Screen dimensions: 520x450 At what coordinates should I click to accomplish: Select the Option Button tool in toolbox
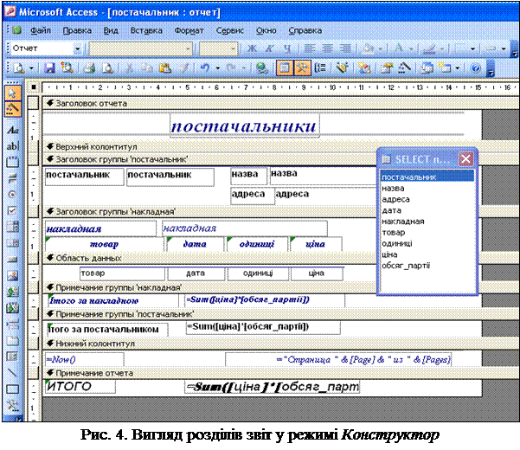click(13, 195)
